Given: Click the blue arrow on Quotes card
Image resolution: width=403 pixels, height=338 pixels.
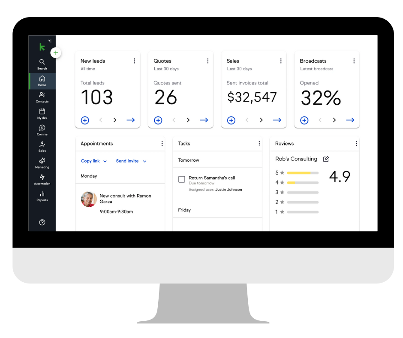Looking at the screenshot, I should pyautogui.click(x=204, y=120).
